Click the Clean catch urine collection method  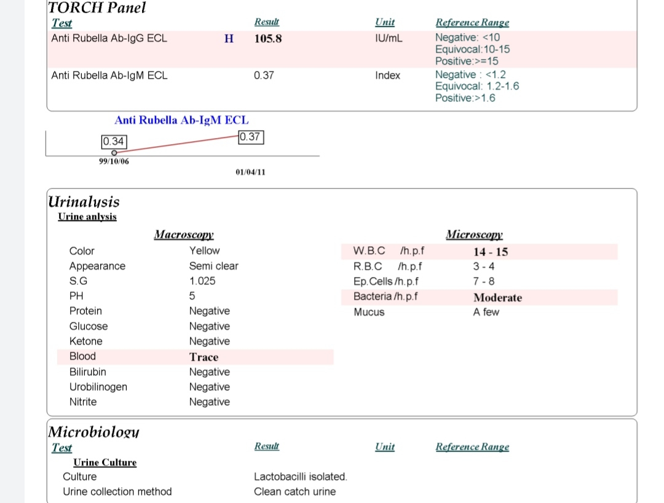(294, 491)
